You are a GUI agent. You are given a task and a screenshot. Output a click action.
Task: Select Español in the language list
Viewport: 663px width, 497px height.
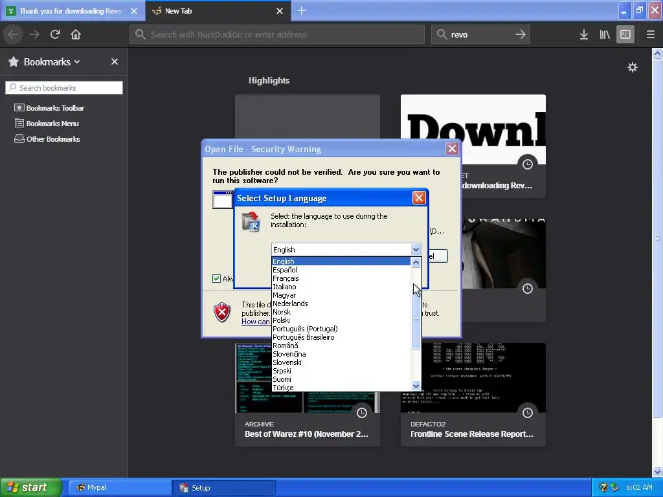tap(341, 270)
